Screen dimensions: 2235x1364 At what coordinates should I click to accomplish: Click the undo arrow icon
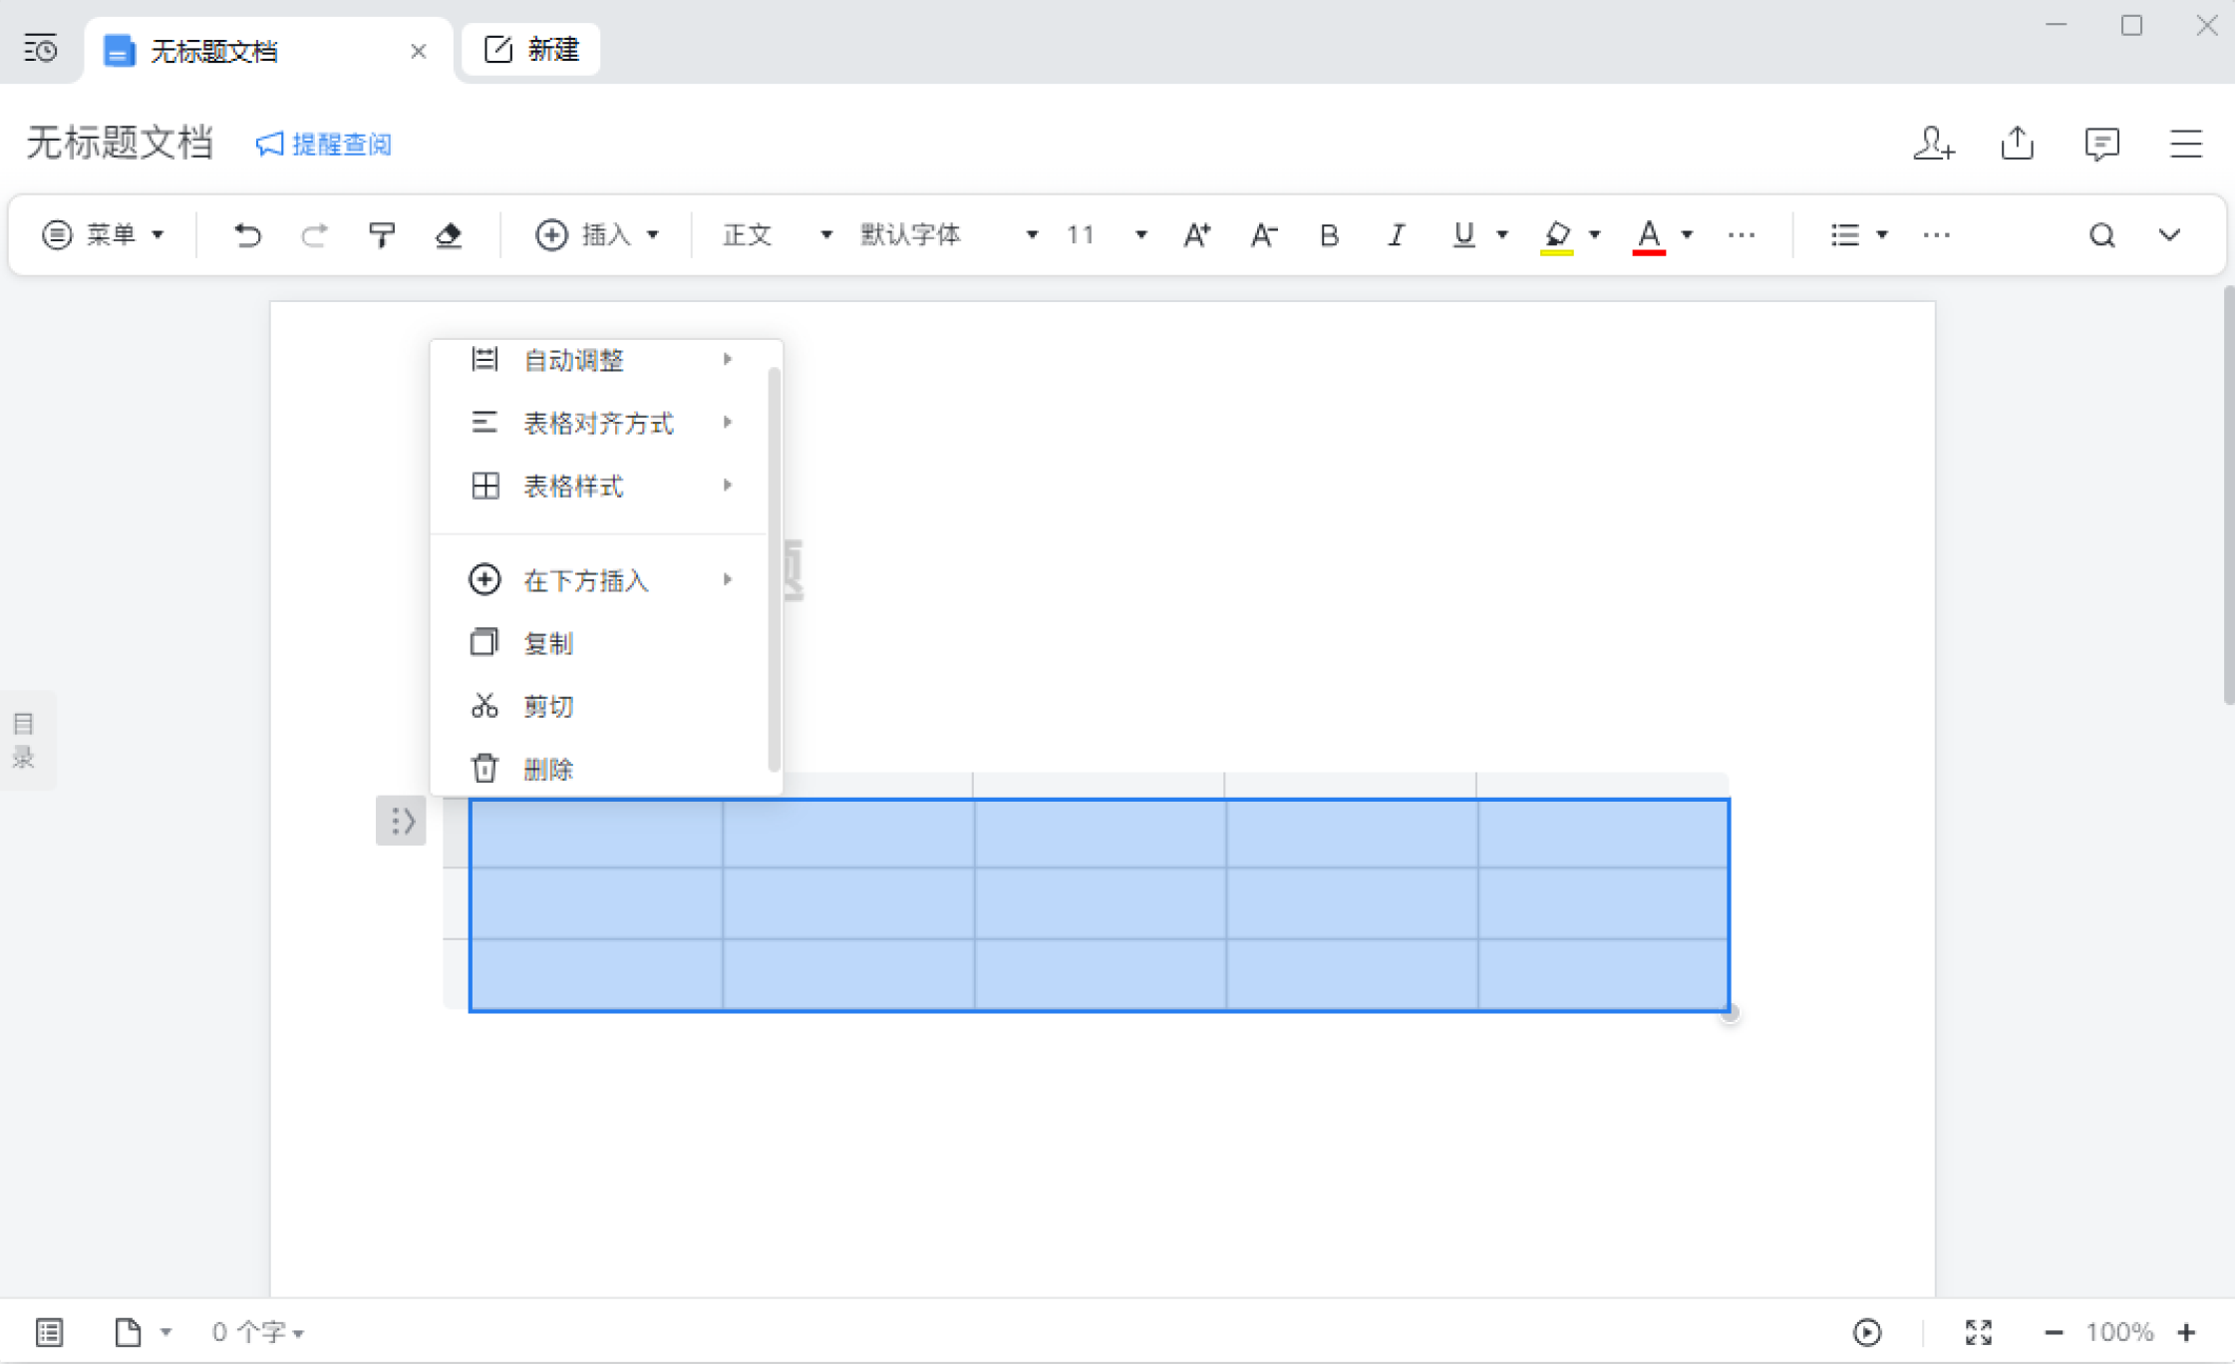(x=247, y=235)
